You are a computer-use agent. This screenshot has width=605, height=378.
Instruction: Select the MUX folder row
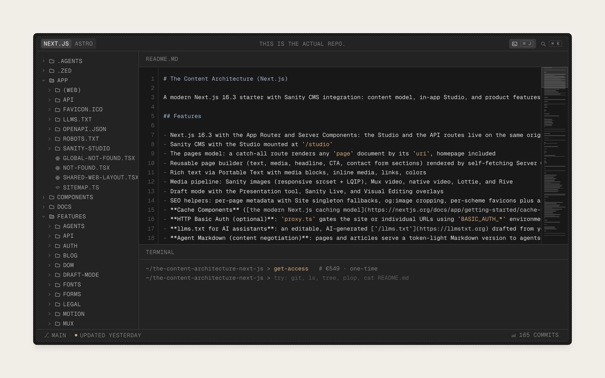coord(88,323)
